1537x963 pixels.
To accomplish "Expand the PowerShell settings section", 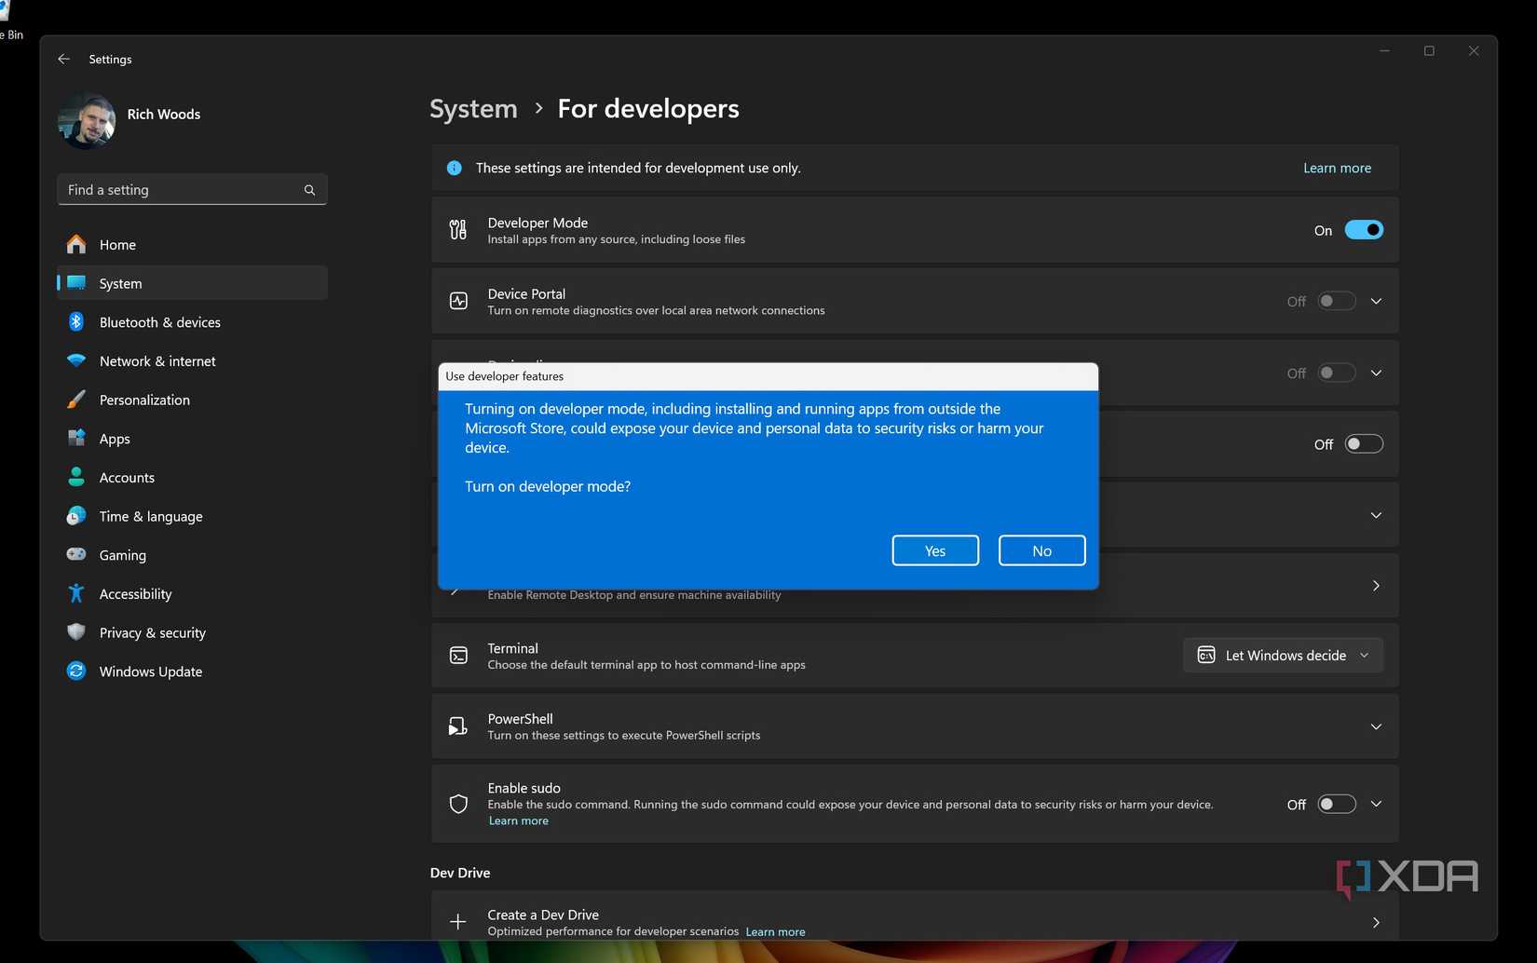I will coord(1376,726).
